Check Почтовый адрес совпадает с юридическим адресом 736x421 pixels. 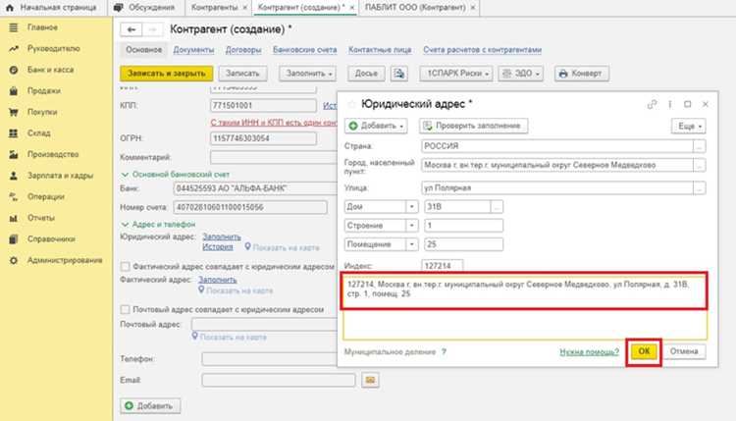(x=126, y=310)
